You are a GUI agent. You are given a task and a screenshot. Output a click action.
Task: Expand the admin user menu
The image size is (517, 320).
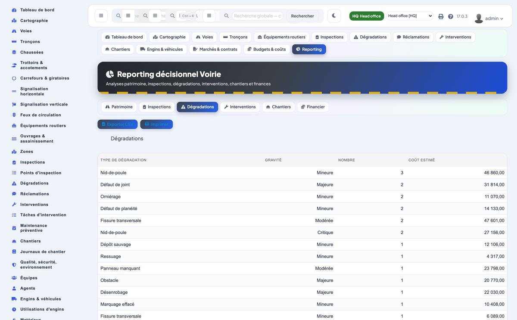[x=489, y=19]
